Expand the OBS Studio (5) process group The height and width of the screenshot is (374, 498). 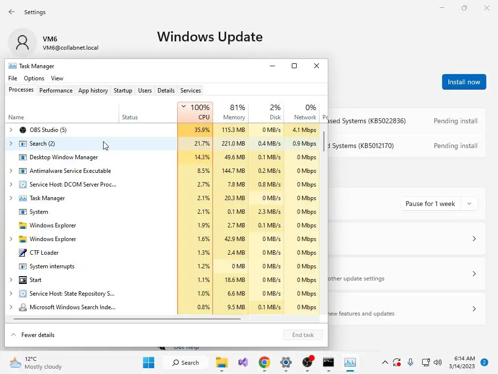pyautogui.click(x=11, y=130)
